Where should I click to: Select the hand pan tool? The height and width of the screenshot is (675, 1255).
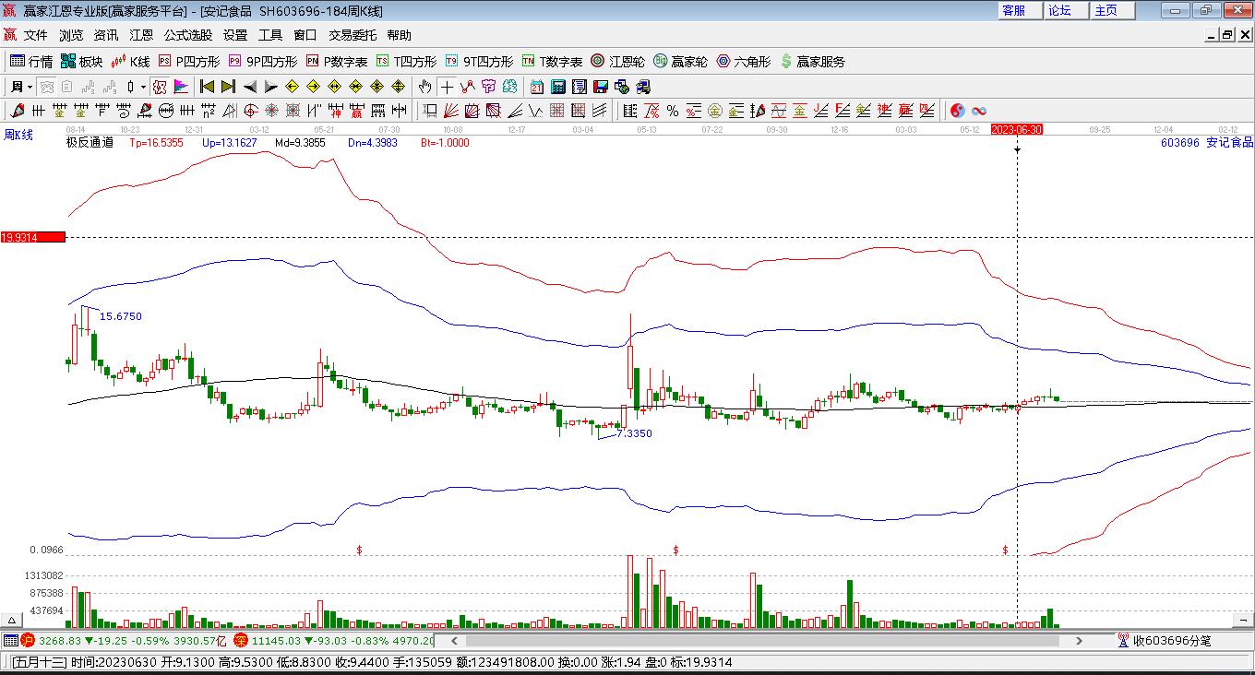point(424,87)
